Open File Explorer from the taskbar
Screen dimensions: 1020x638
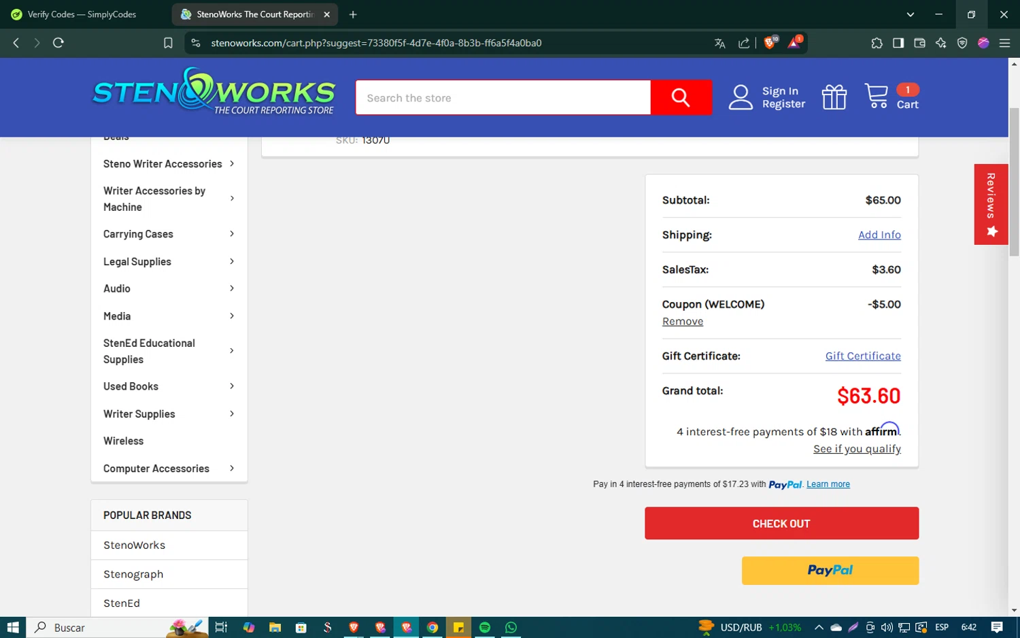[275, 627]
